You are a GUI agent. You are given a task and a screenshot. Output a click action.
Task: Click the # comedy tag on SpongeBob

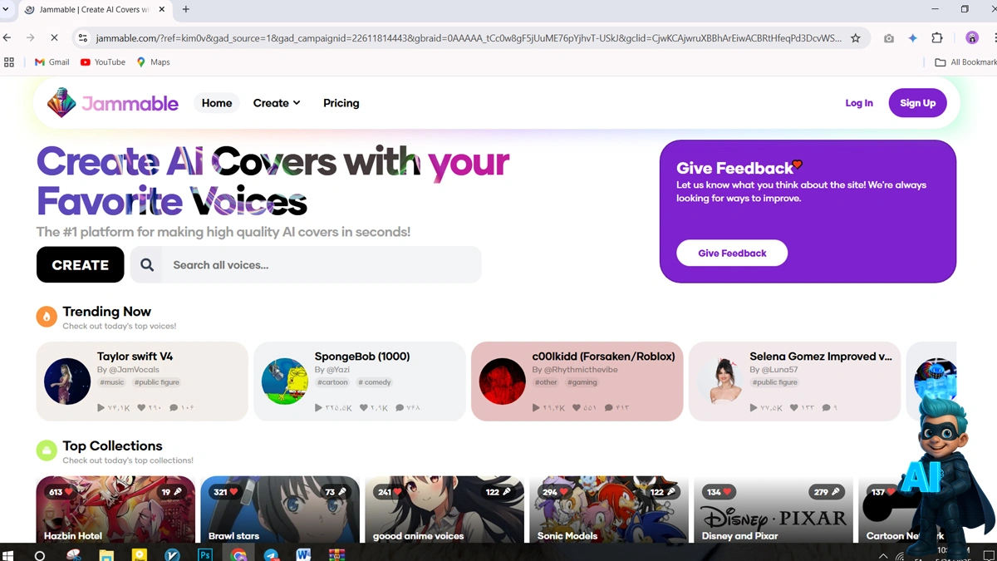[375, 382]
